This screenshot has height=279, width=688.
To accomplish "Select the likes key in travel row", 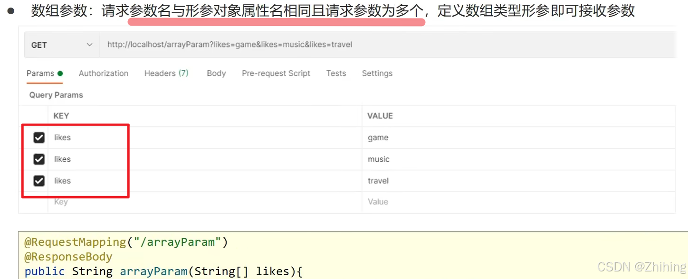I will coord(62,181).
